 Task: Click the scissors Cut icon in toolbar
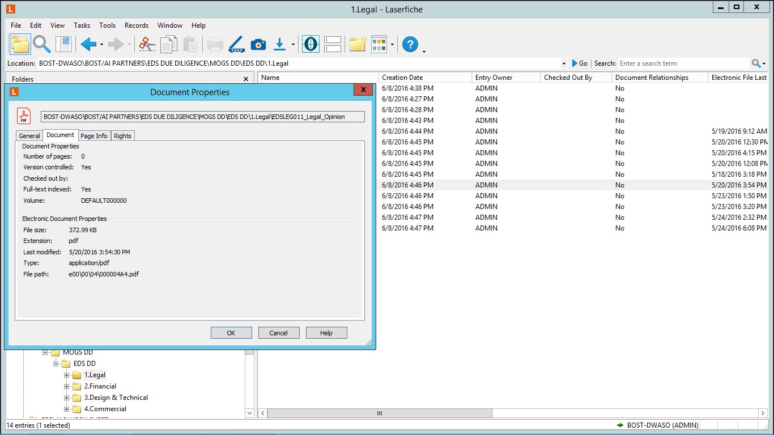[147, 44]
